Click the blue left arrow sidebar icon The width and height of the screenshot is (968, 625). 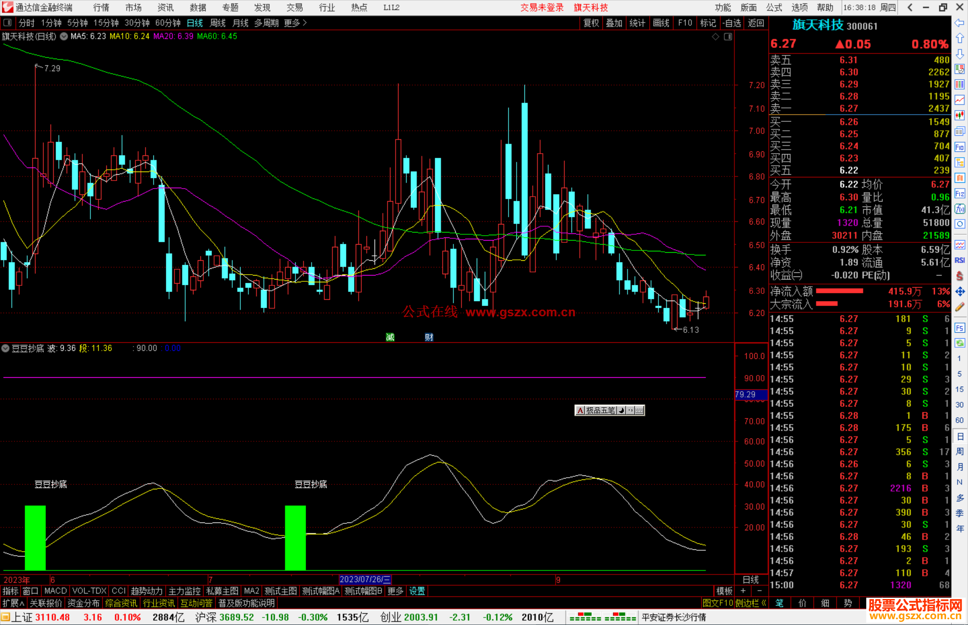pos(959,23)
